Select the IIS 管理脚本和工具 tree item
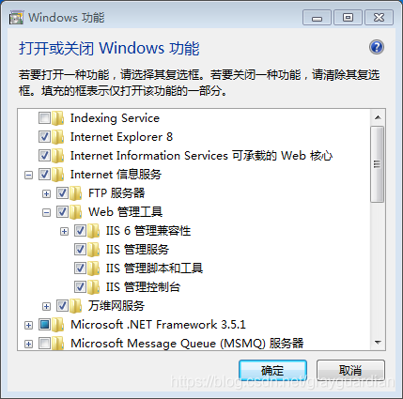Image resolution: width=403 pixels, height=399 pixels. (x=154, y=269)
